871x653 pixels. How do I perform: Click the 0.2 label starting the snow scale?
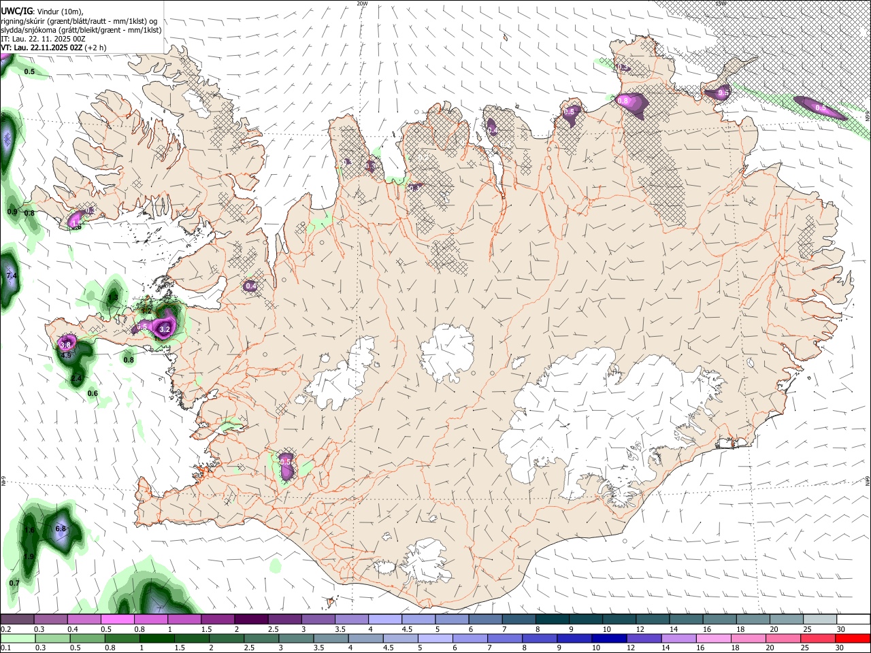(x=5, y=629)
